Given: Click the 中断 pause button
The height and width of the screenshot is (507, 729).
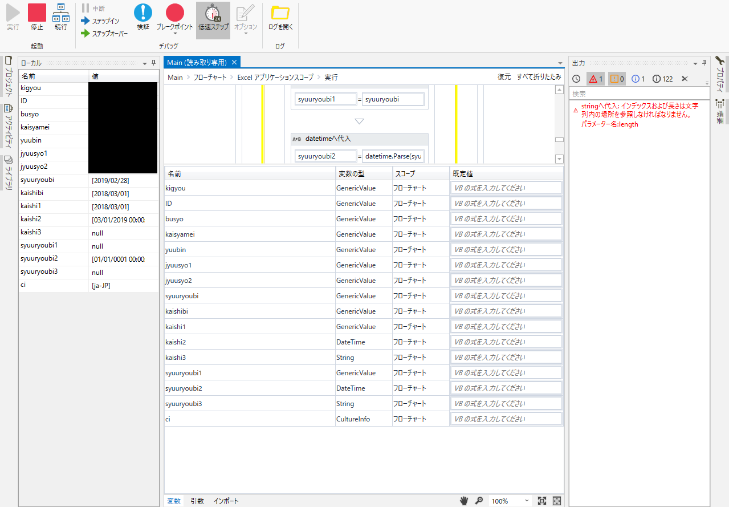Looking at the screenshot, I should (93, 9).
